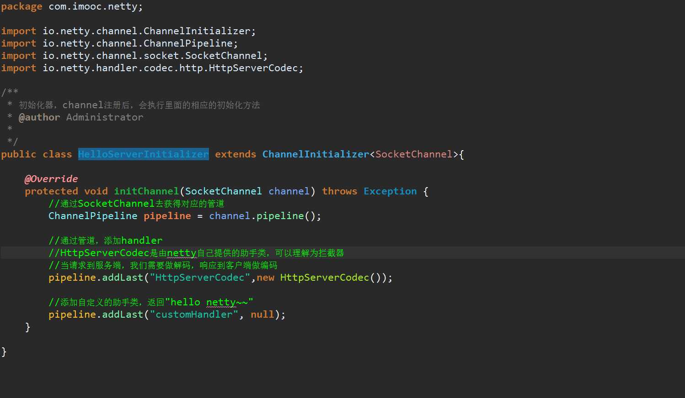Image resolution: width=685 pixels, height=398 pixels.
Task: Click the ChannelInitializer import statement
Action: [128, 31]
